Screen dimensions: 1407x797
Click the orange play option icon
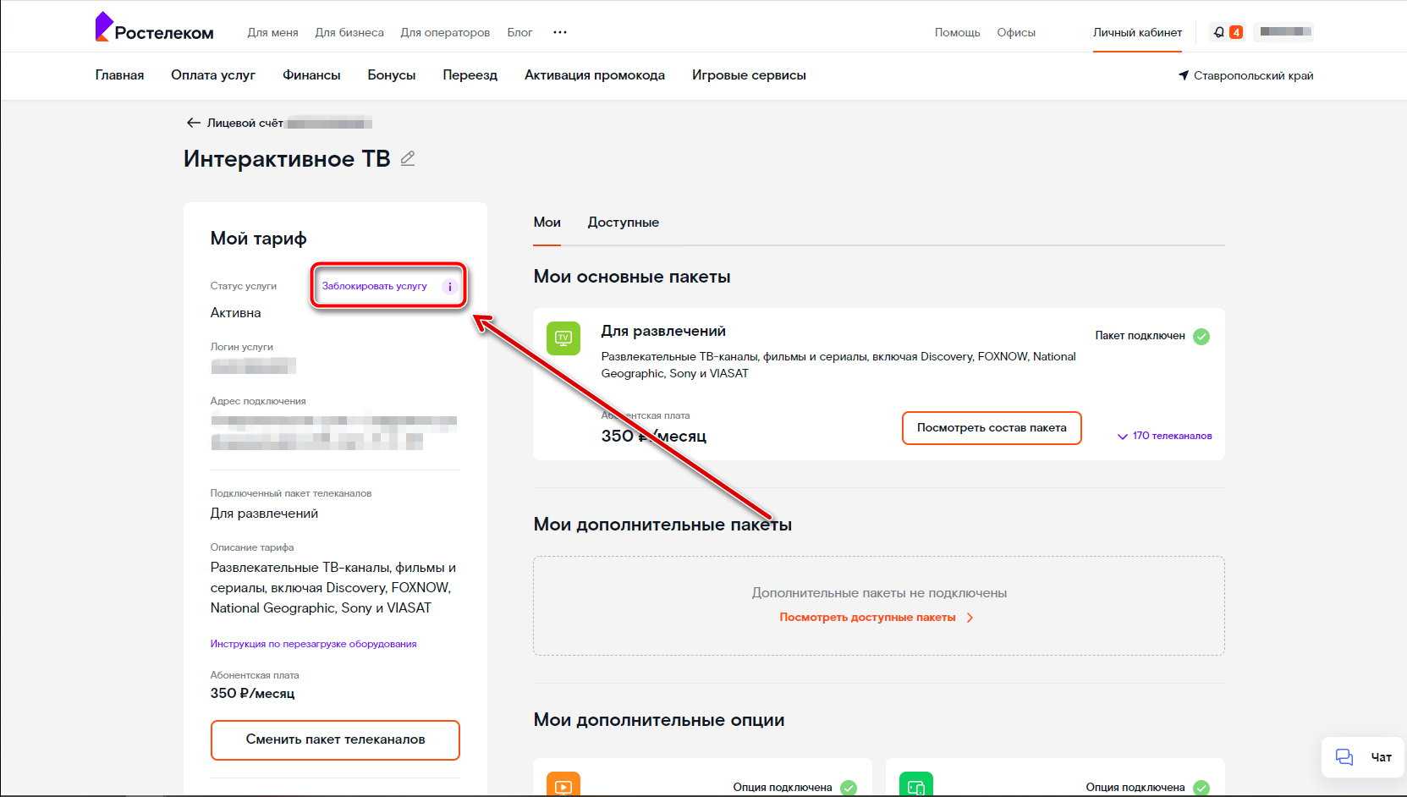pos(563,784)
